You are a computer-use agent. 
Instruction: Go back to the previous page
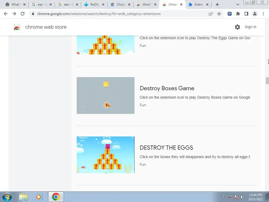point(6,14)
